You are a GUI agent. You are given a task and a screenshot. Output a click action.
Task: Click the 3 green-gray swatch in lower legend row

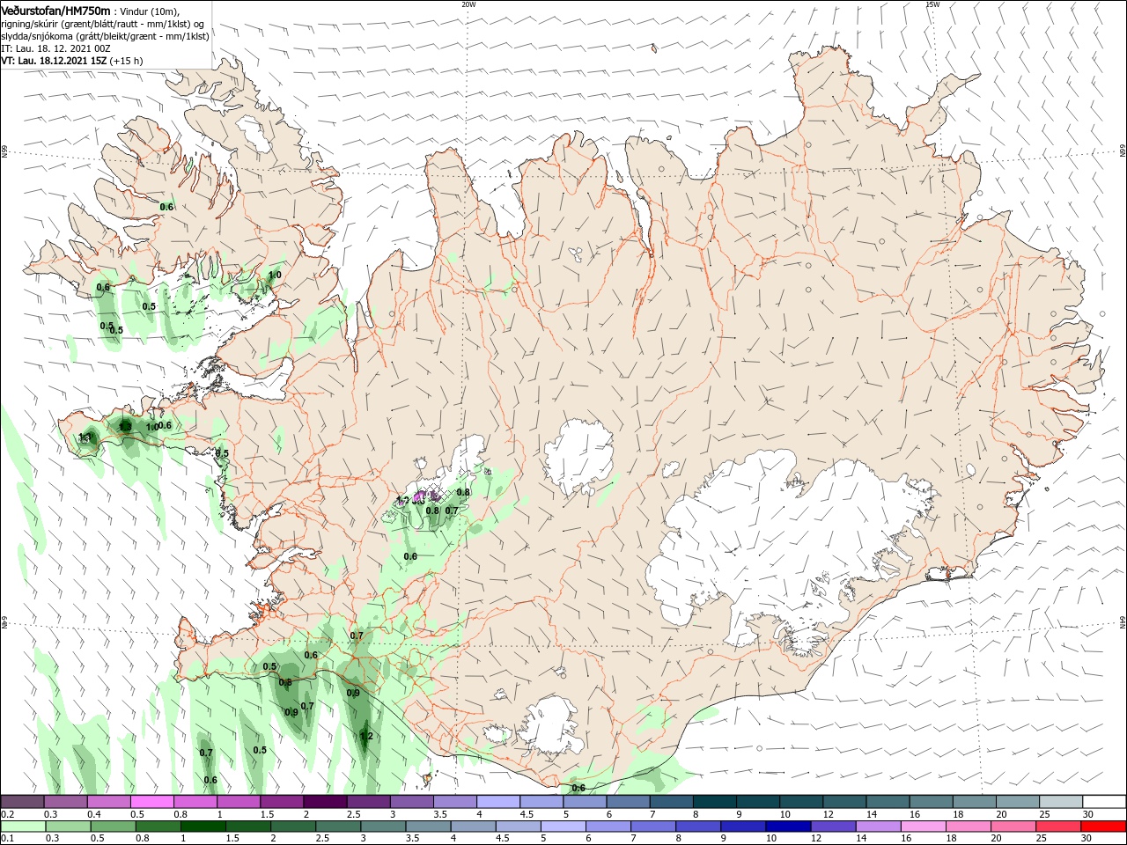pyautogui.click(x=382, y=827)
